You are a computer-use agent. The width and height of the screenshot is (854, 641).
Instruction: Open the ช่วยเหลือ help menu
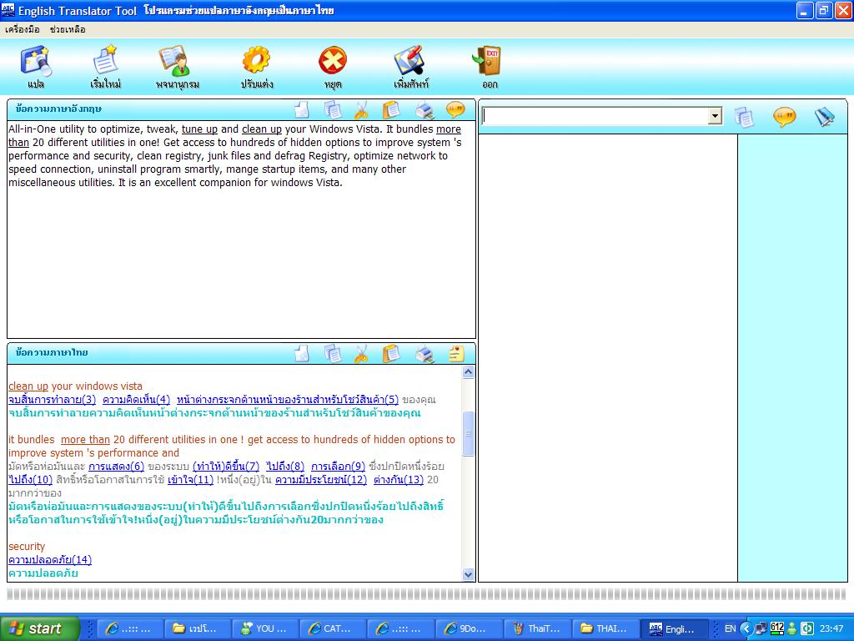click(68, 29)
